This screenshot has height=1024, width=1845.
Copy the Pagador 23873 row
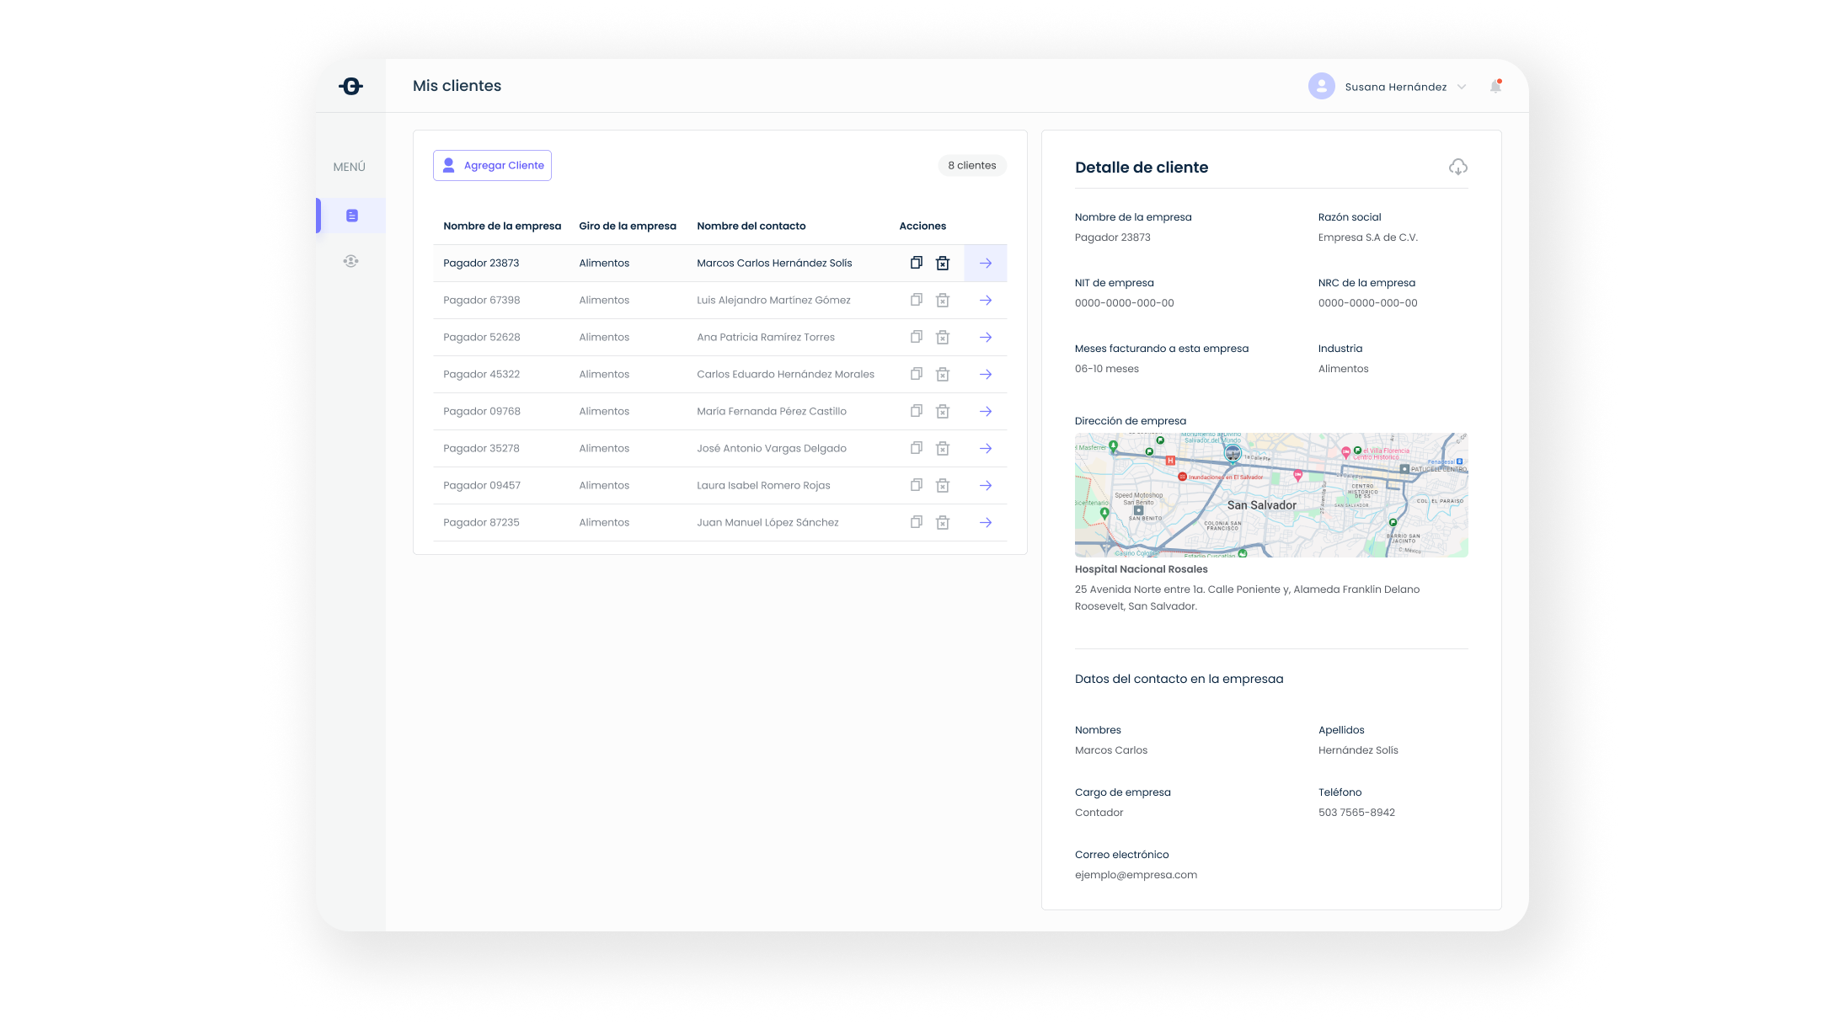(916, 263)
